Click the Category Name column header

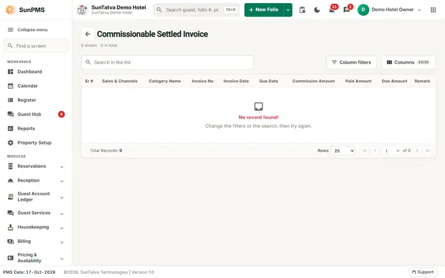point(164,81)
